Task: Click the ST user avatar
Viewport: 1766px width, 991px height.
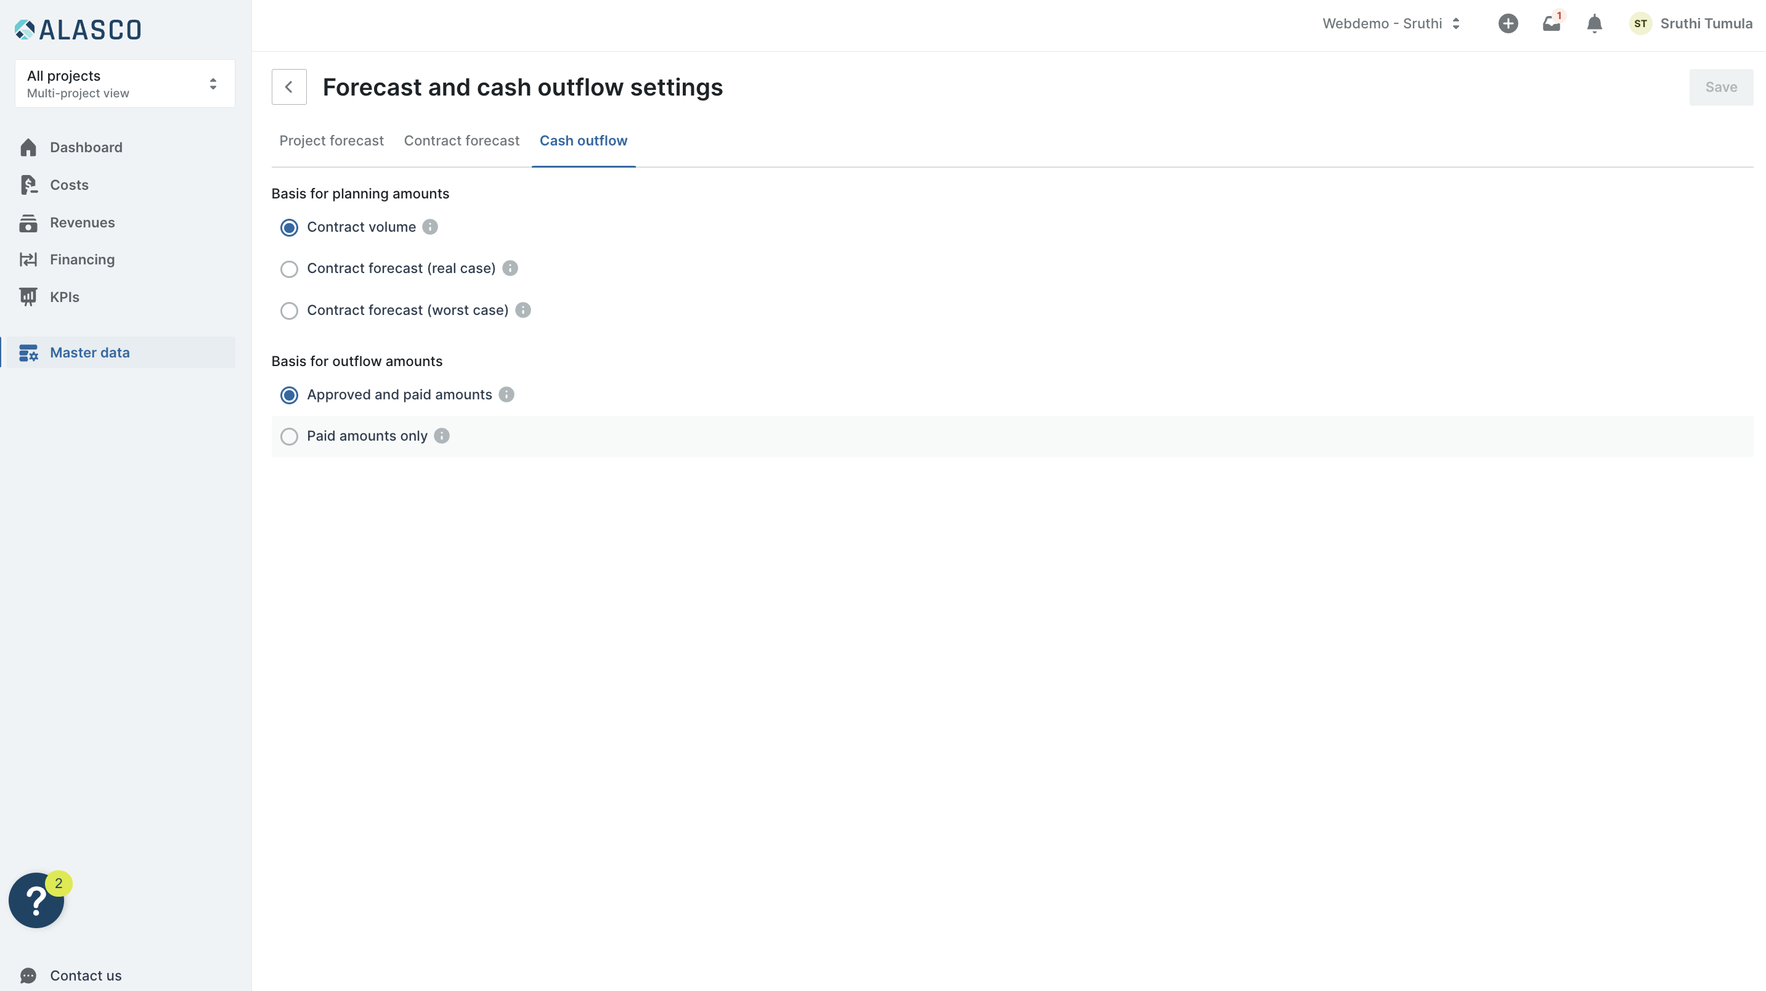Action: click(x=1640, y=23)
